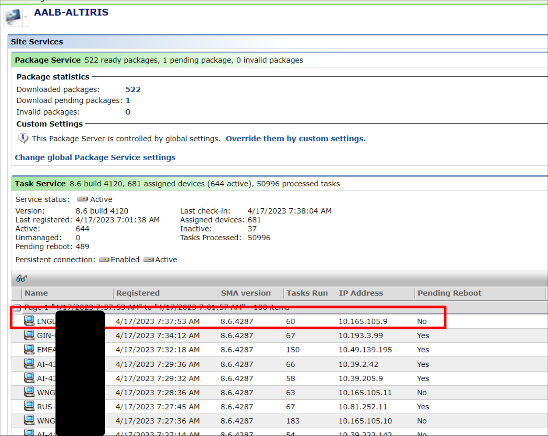Screen dimensions: 548x436
Task: Sort by the Pending Reboot column header
Action: (480, 293)
